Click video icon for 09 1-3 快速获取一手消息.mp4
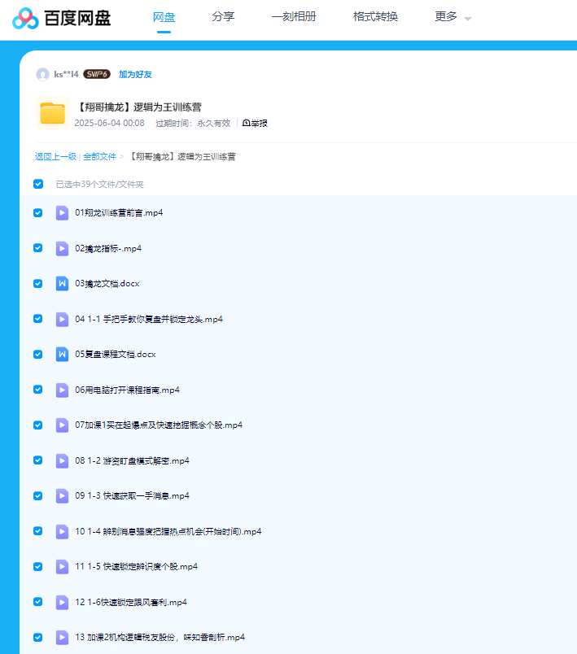The image size is (577, 654). point(62,495)
